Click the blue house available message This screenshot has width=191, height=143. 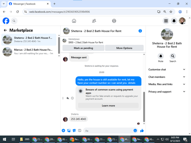click(108, 81)
